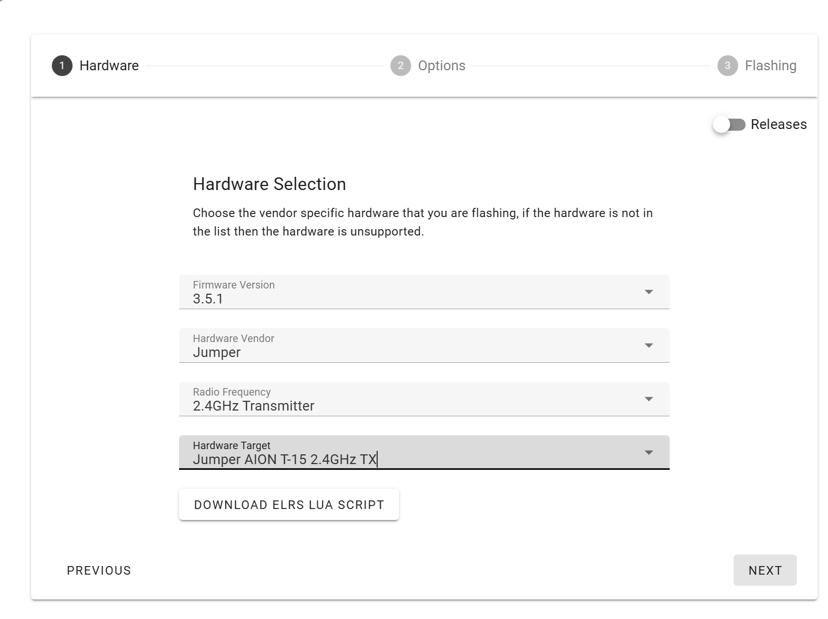Go to the Flashing step tab
The image size is (828, 619).
point(770,66)
